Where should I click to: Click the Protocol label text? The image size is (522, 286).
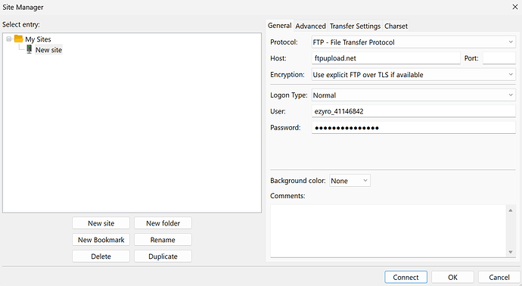tap(284, 42)
